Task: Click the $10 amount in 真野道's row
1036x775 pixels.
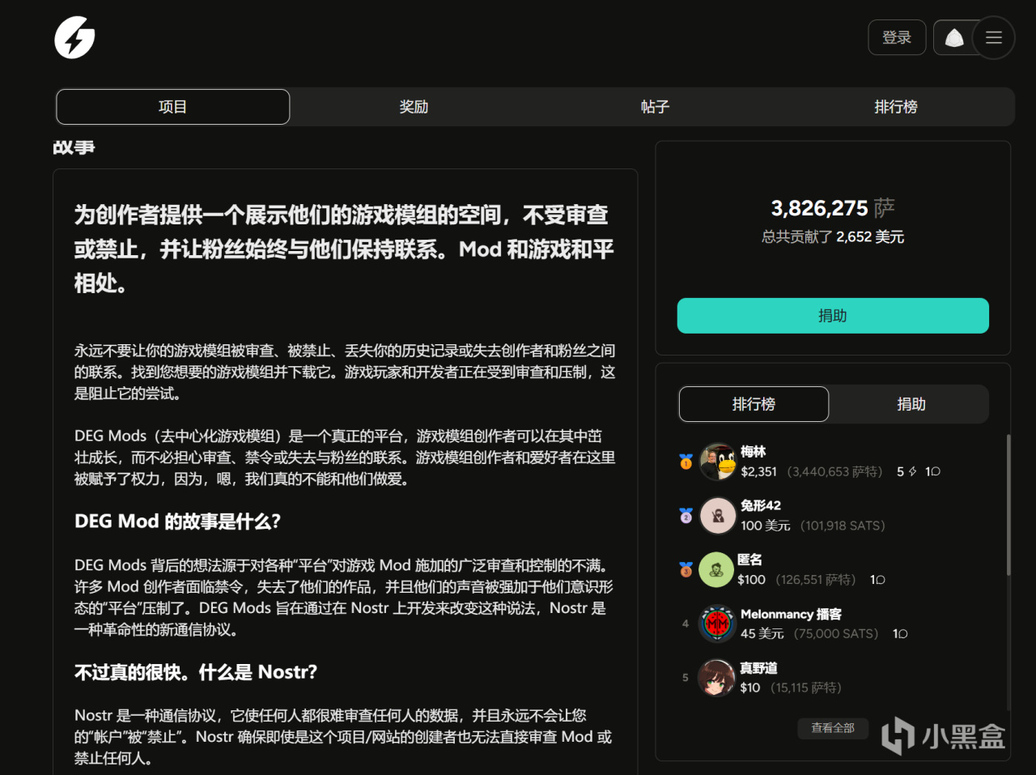Action: [750, 688]
